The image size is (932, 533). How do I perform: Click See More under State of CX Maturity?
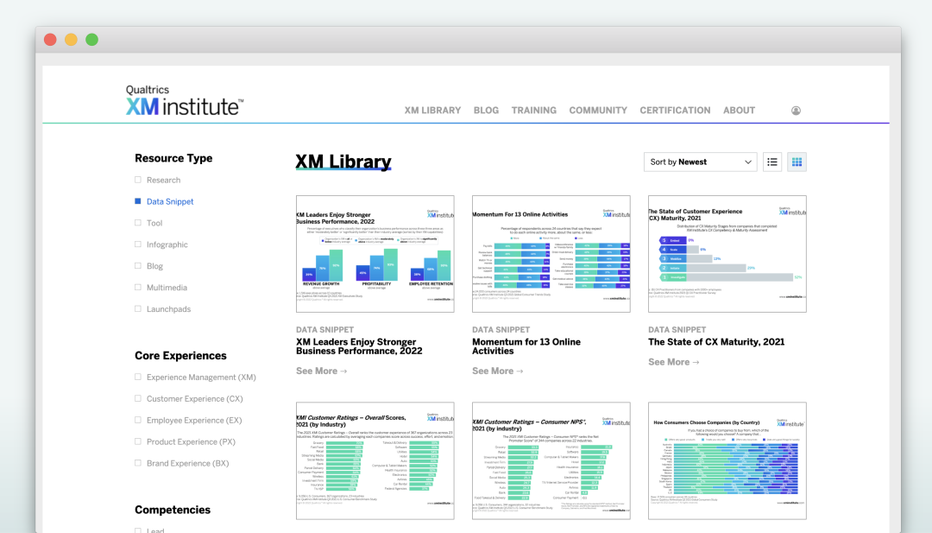[x=673, y=362]
